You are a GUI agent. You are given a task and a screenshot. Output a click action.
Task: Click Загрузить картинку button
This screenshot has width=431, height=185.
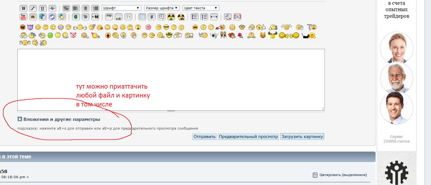[x=302, y=137]
